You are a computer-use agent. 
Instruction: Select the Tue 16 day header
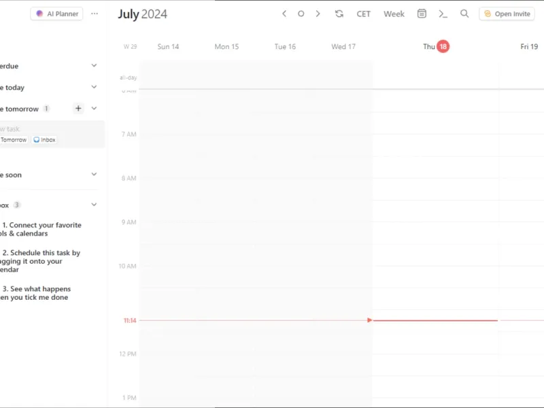285,46
